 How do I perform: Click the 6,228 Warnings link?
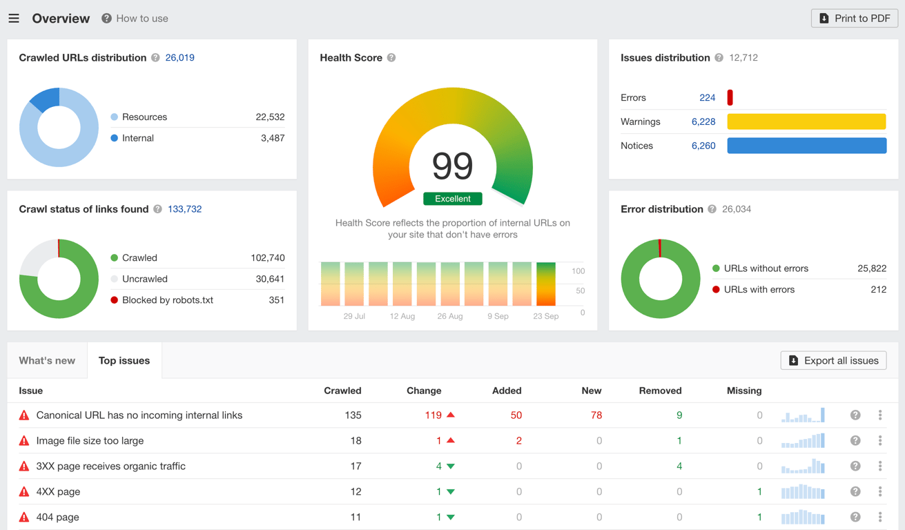tap(703, 121)
